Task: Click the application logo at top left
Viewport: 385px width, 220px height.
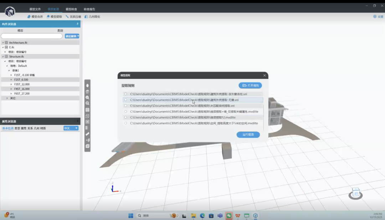Action: point(10,11)
